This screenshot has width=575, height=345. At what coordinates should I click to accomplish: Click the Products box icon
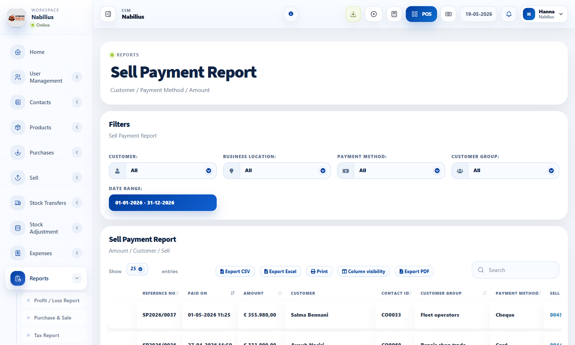18,127
